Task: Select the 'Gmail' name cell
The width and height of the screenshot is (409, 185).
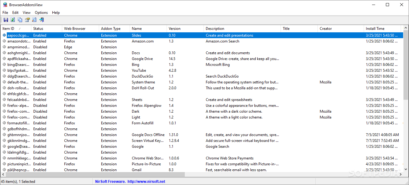Action: (137, 170)
